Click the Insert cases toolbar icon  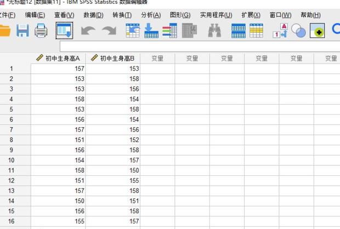[x=239, y=31]
